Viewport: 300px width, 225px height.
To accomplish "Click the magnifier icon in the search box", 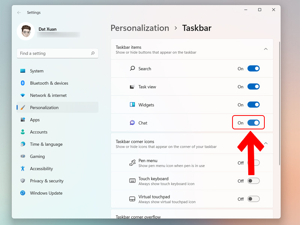I will coord(93,53).
